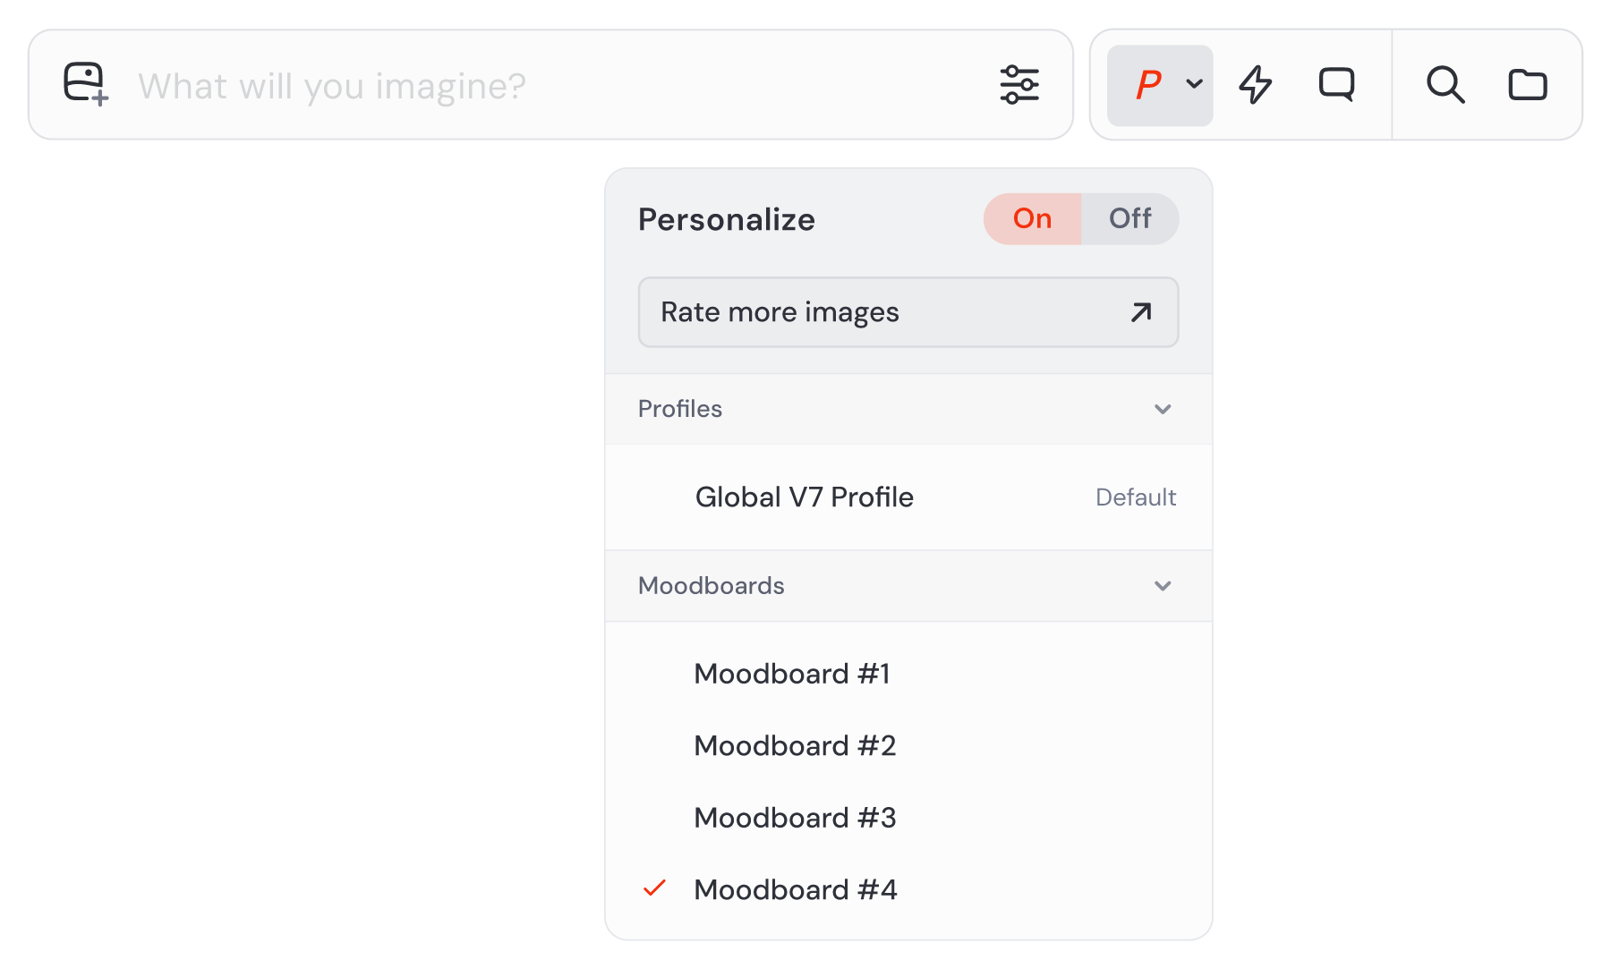Viewport: 1611px width, 977px height.
Task: Click the add image icon in prompt bar
Action: click(86, 84)
